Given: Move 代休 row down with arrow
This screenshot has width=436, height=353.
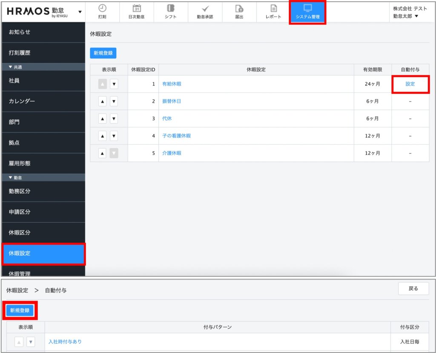Looking at the screenshot, I should [114, 119].
